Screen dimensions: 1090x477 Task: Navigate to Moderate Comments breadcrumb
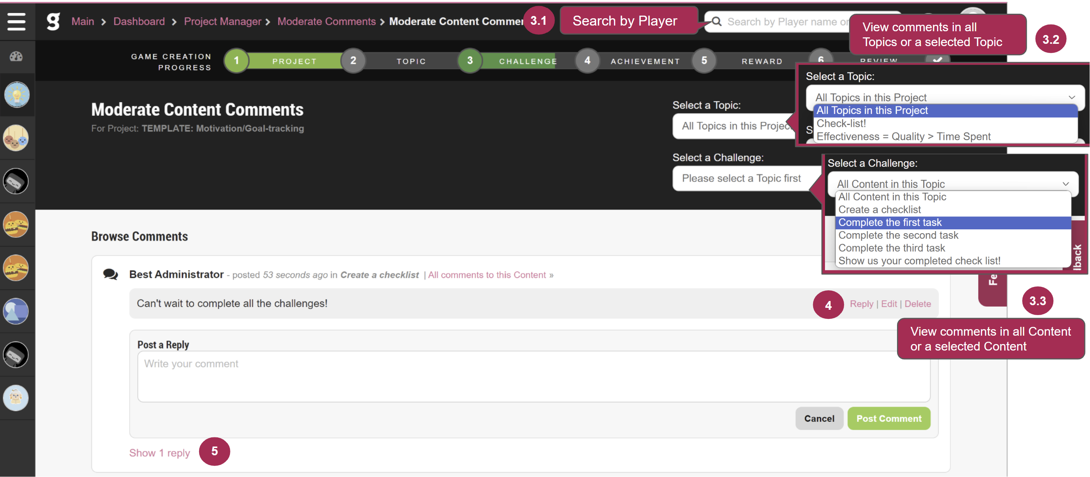327,22
